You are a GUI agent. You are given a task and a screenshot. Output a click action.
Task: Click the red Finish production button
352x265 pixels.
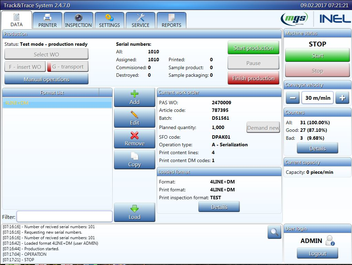pos(253,78)
